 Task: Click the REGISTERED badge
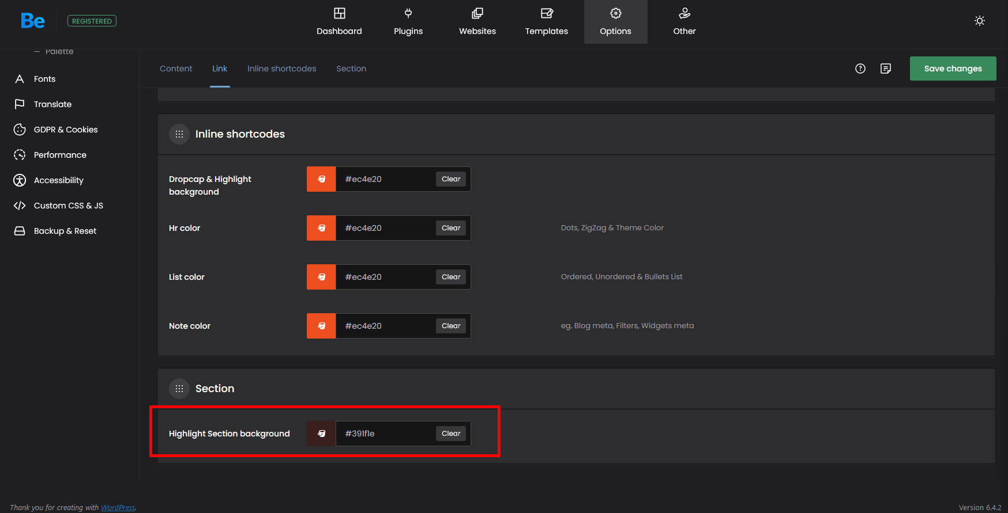point(92,21)
